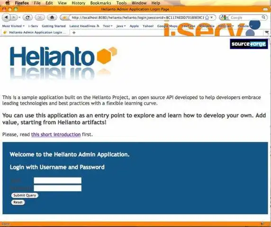This screenshot has height=227, width=271.
Task: Click 'Welcome to the Helianto Admin Application.' text
Action: point(70,154)
